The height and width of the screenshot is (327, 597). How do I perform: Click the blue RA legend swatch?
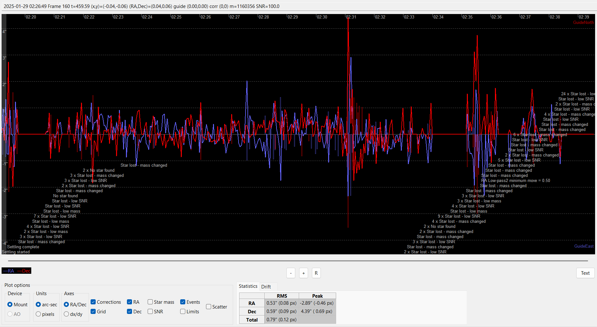coord(8,271)
